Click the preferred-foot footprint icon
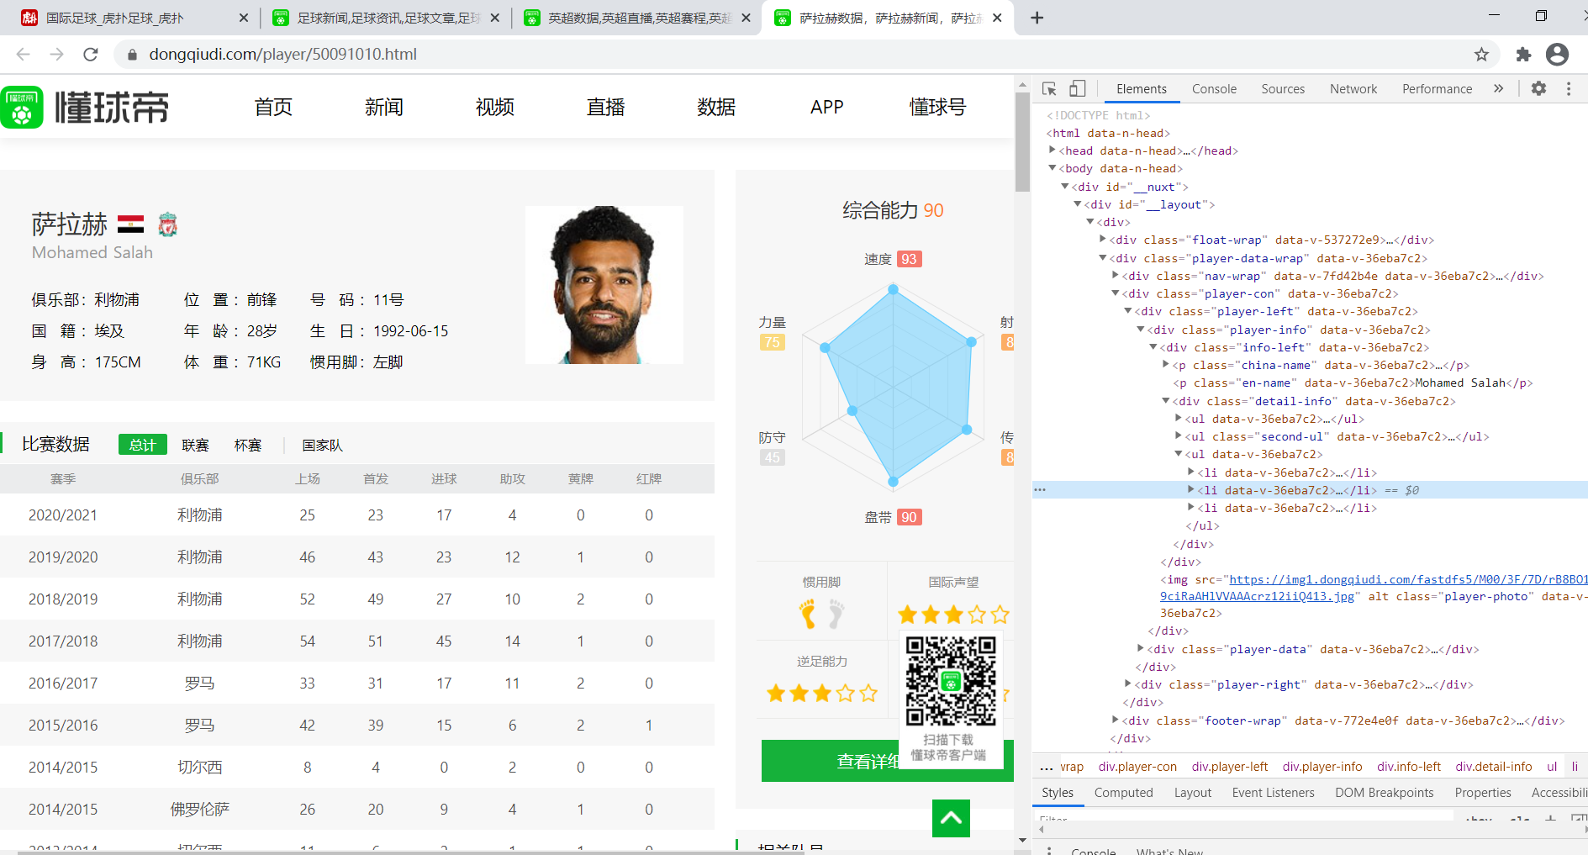1588x855 pixels. (821, 614)
